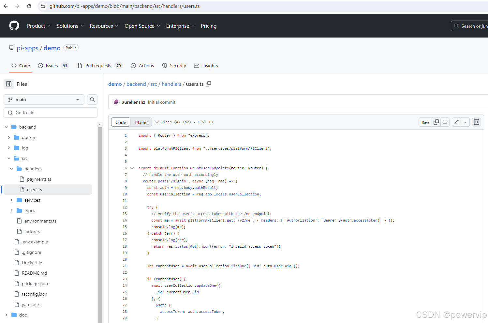The height and width of the screenshot is (323, 488).
Task: Copy the raw file contents icon
Action: (x=436, y=122)
